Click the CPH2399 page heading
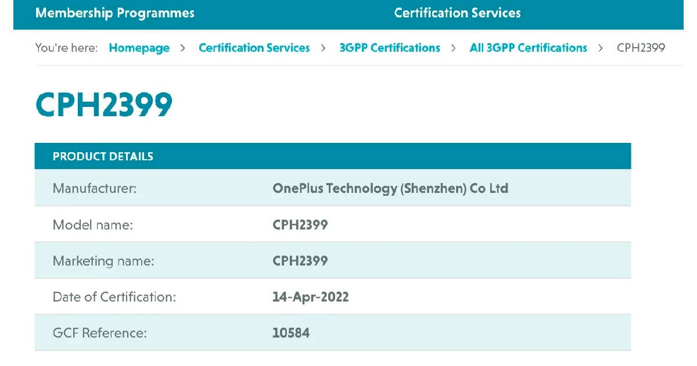697x366 pixels. tap(104, 105)
